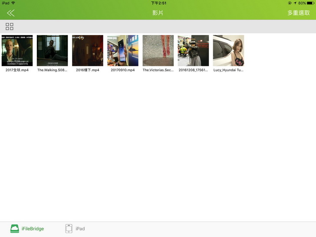Select the file name 2017全球.mp4
316x237 pixels.
point(17,70)
